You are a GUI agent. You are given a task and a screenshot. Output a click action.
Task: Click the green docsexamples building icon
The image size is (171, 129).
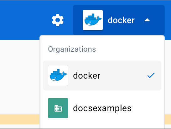click(58, 108)
